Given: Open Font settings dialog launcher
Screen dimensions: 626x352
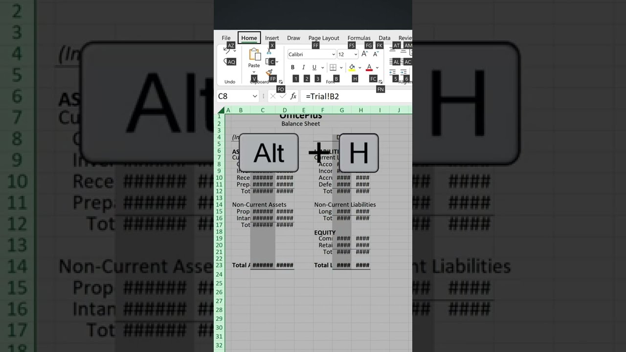Looking at the screenshot, I should (380, 82).
